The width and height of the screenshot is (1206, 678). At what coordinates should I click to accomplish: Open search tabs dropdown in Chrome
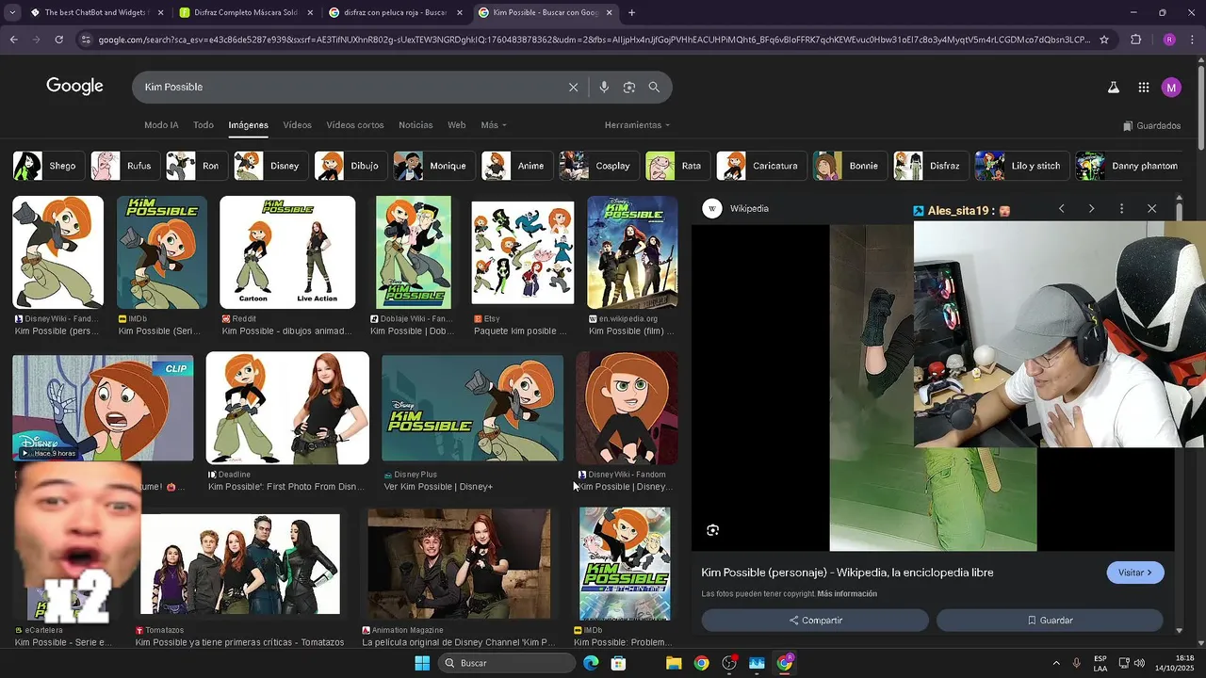10,12
